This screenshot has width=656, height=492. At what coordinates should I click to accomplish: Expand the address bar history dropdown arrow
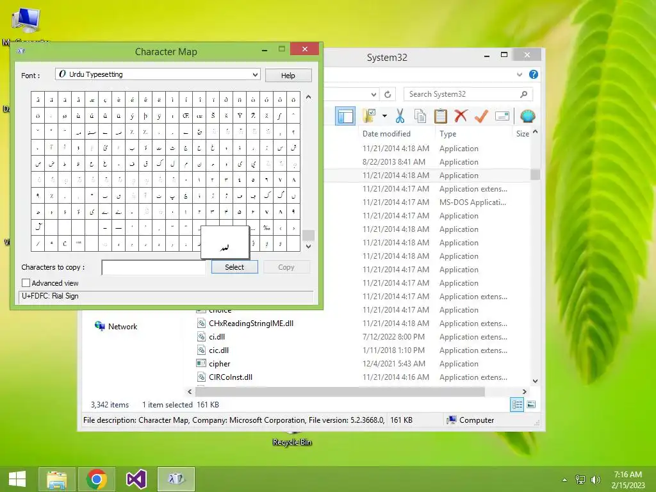pos(374,95)
